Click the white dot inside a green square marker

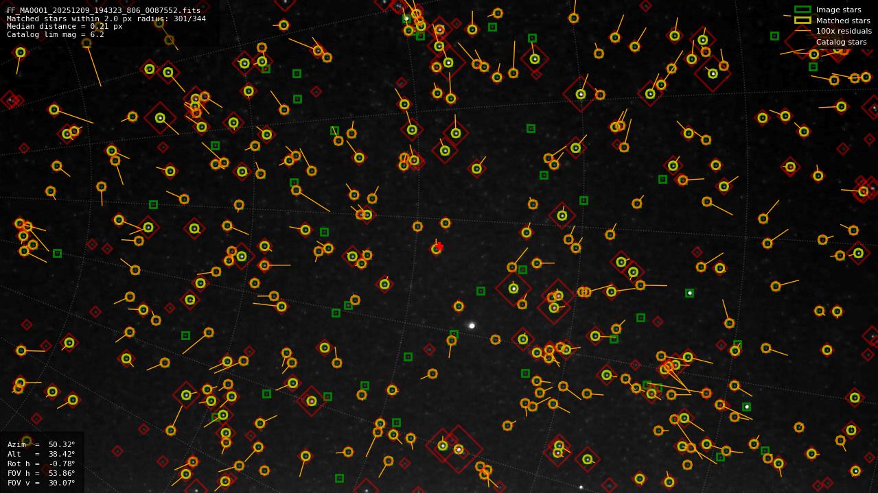(x=689, y=293)
